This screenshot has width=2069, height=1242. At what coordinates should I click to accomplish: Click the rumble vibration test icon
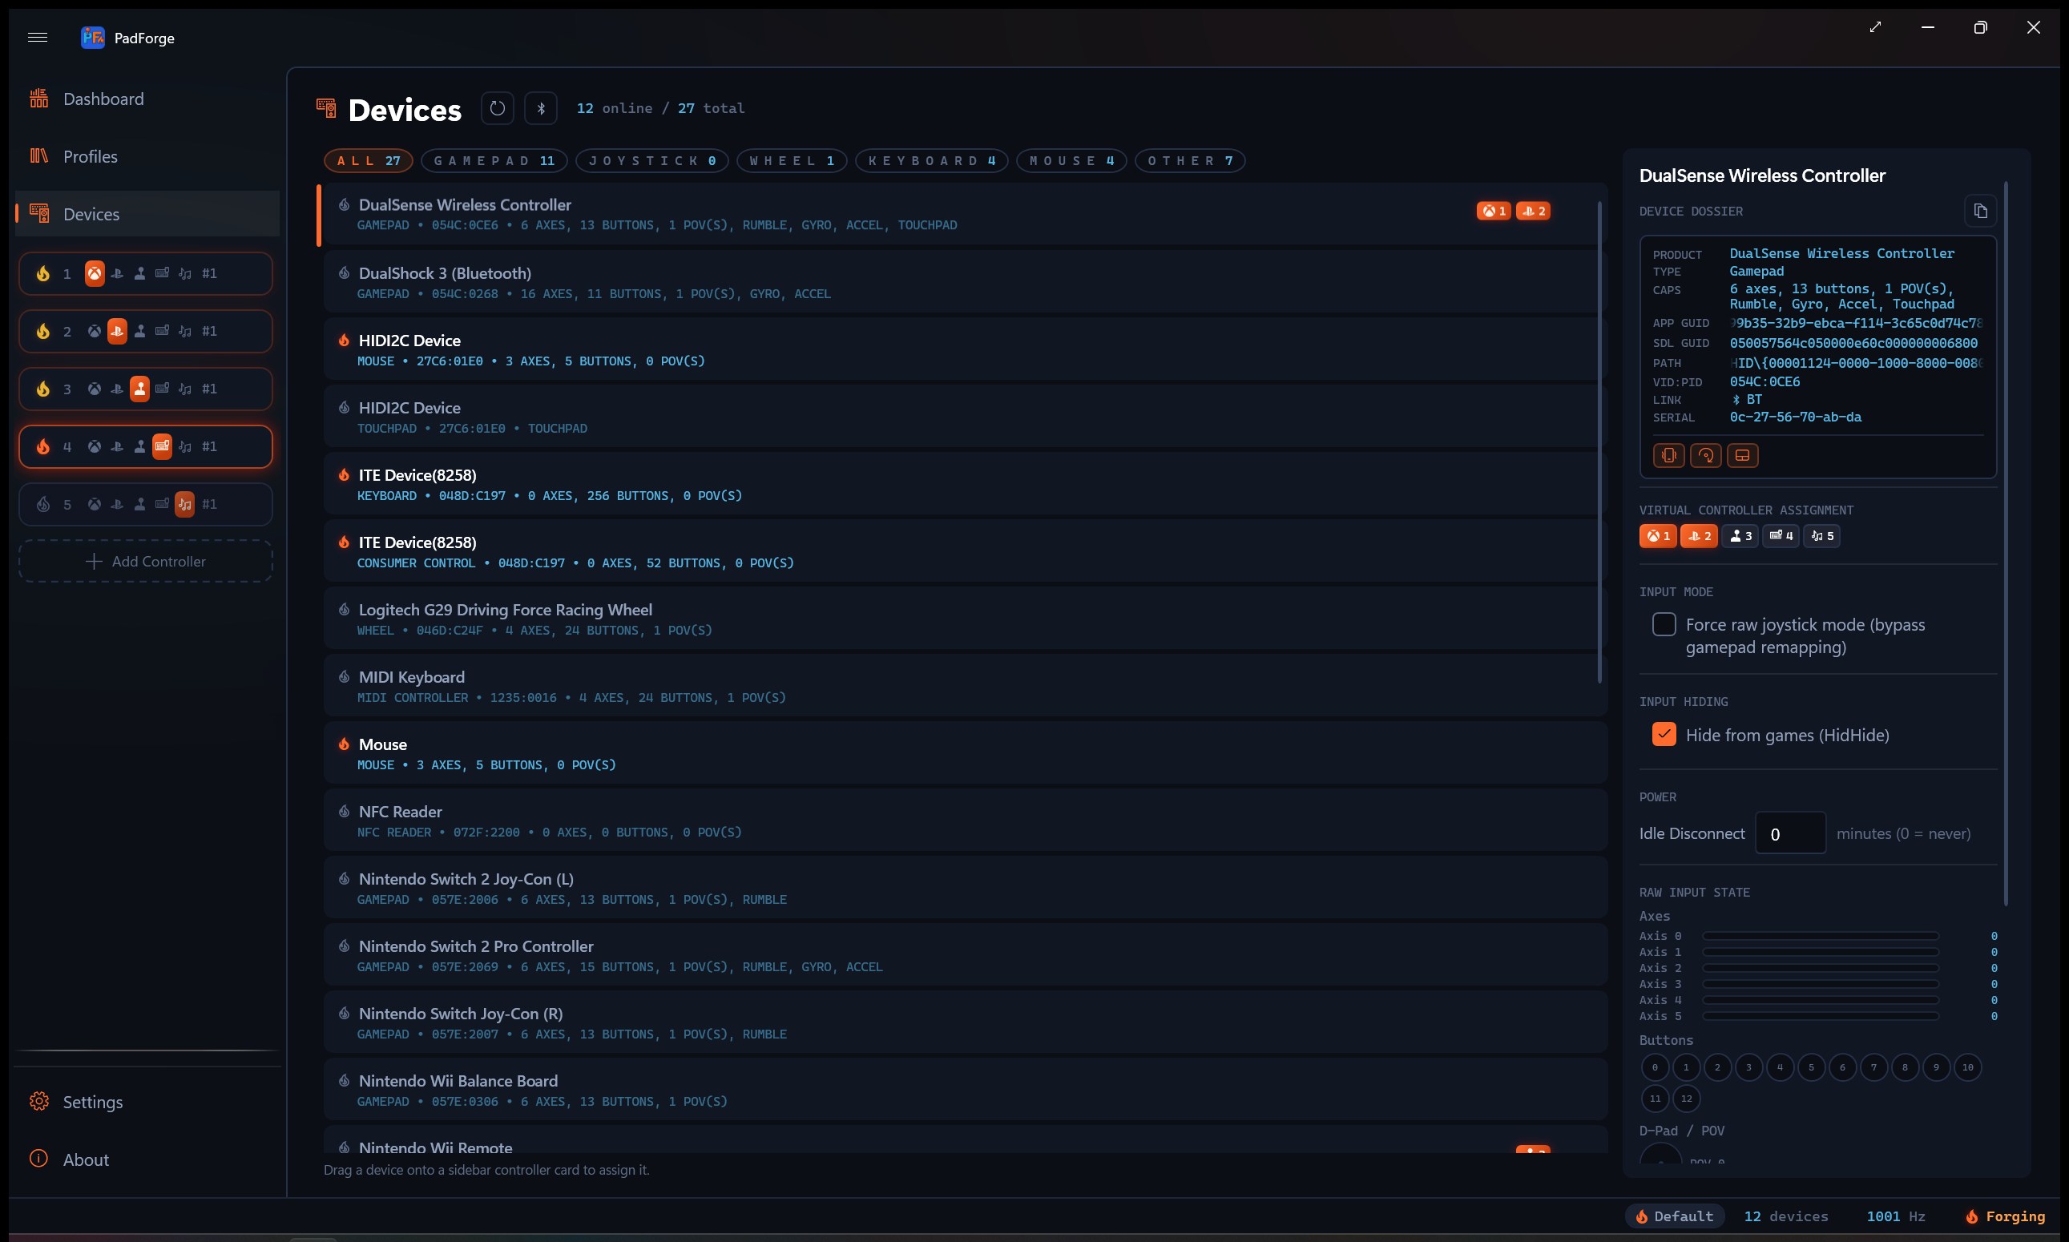point(1669,455)
